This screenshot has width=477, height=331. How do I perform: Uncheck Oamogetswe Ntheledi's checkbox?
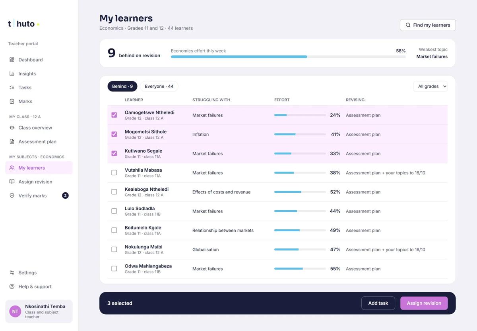tap(114, 115)
